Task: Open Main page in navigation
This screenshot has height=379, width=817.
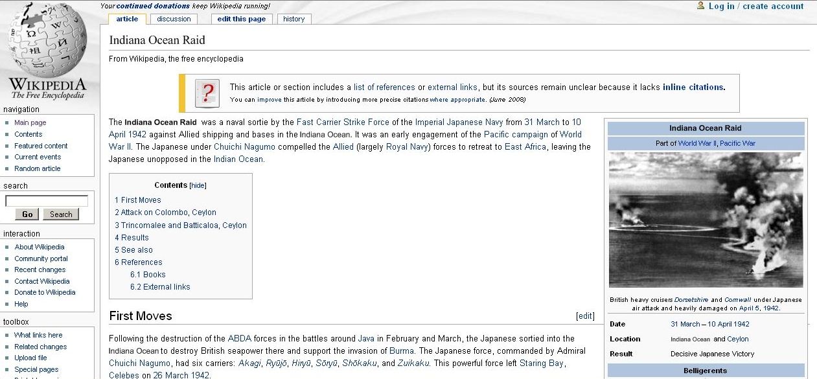Action: [x=30, y=122]
